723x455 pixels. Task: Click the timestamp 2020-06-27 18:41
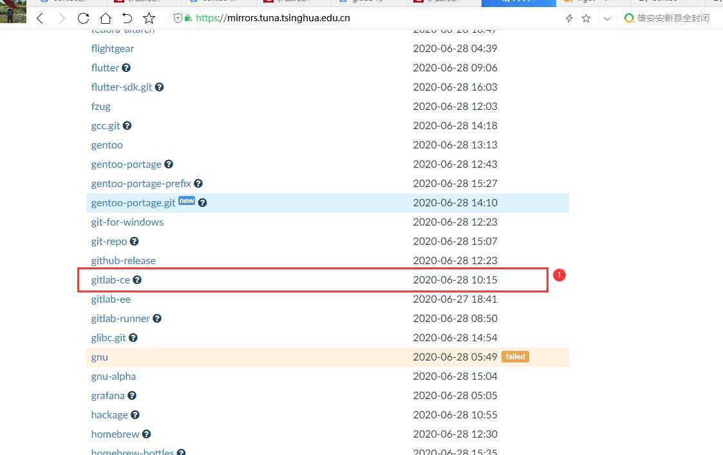[x=455, y=299]
